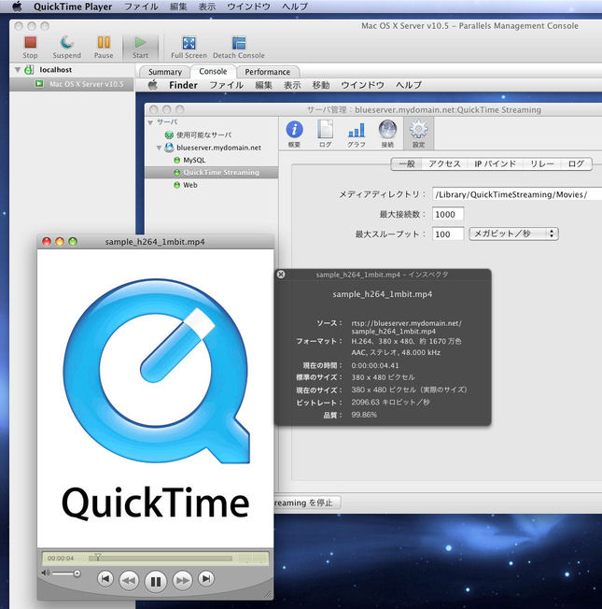Click the 最大接続数 field
Viewport: 602px width, 609px height.
pyautogui.click(x=448, y=215)
